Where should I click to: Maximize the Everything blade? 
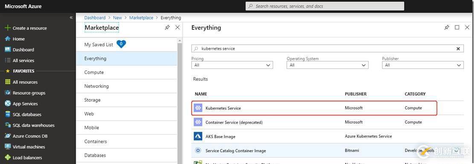click(x=457, y=27)
